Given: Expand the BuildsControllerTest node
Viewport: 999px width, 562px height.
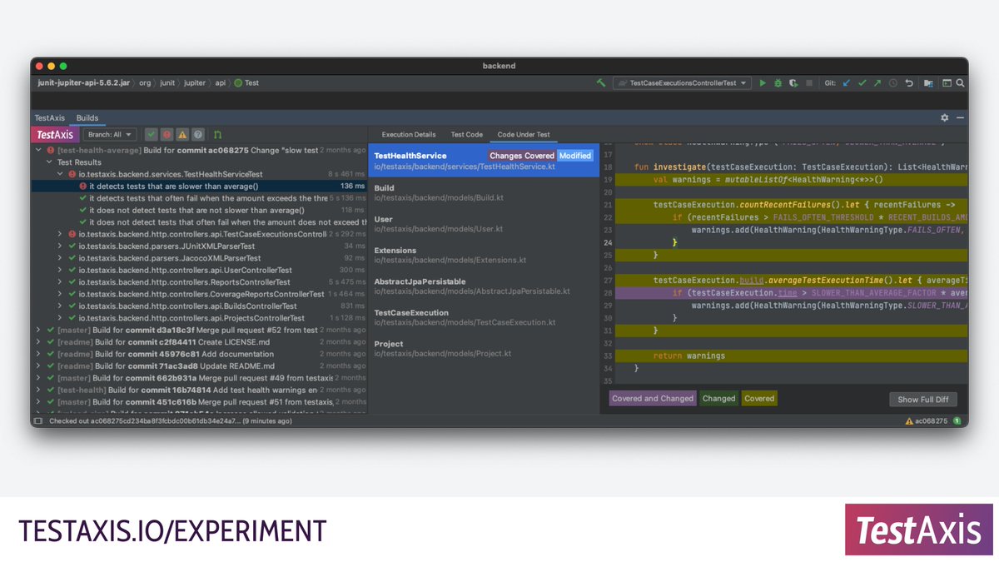Looking at the screenshot, I should (60, 306).
